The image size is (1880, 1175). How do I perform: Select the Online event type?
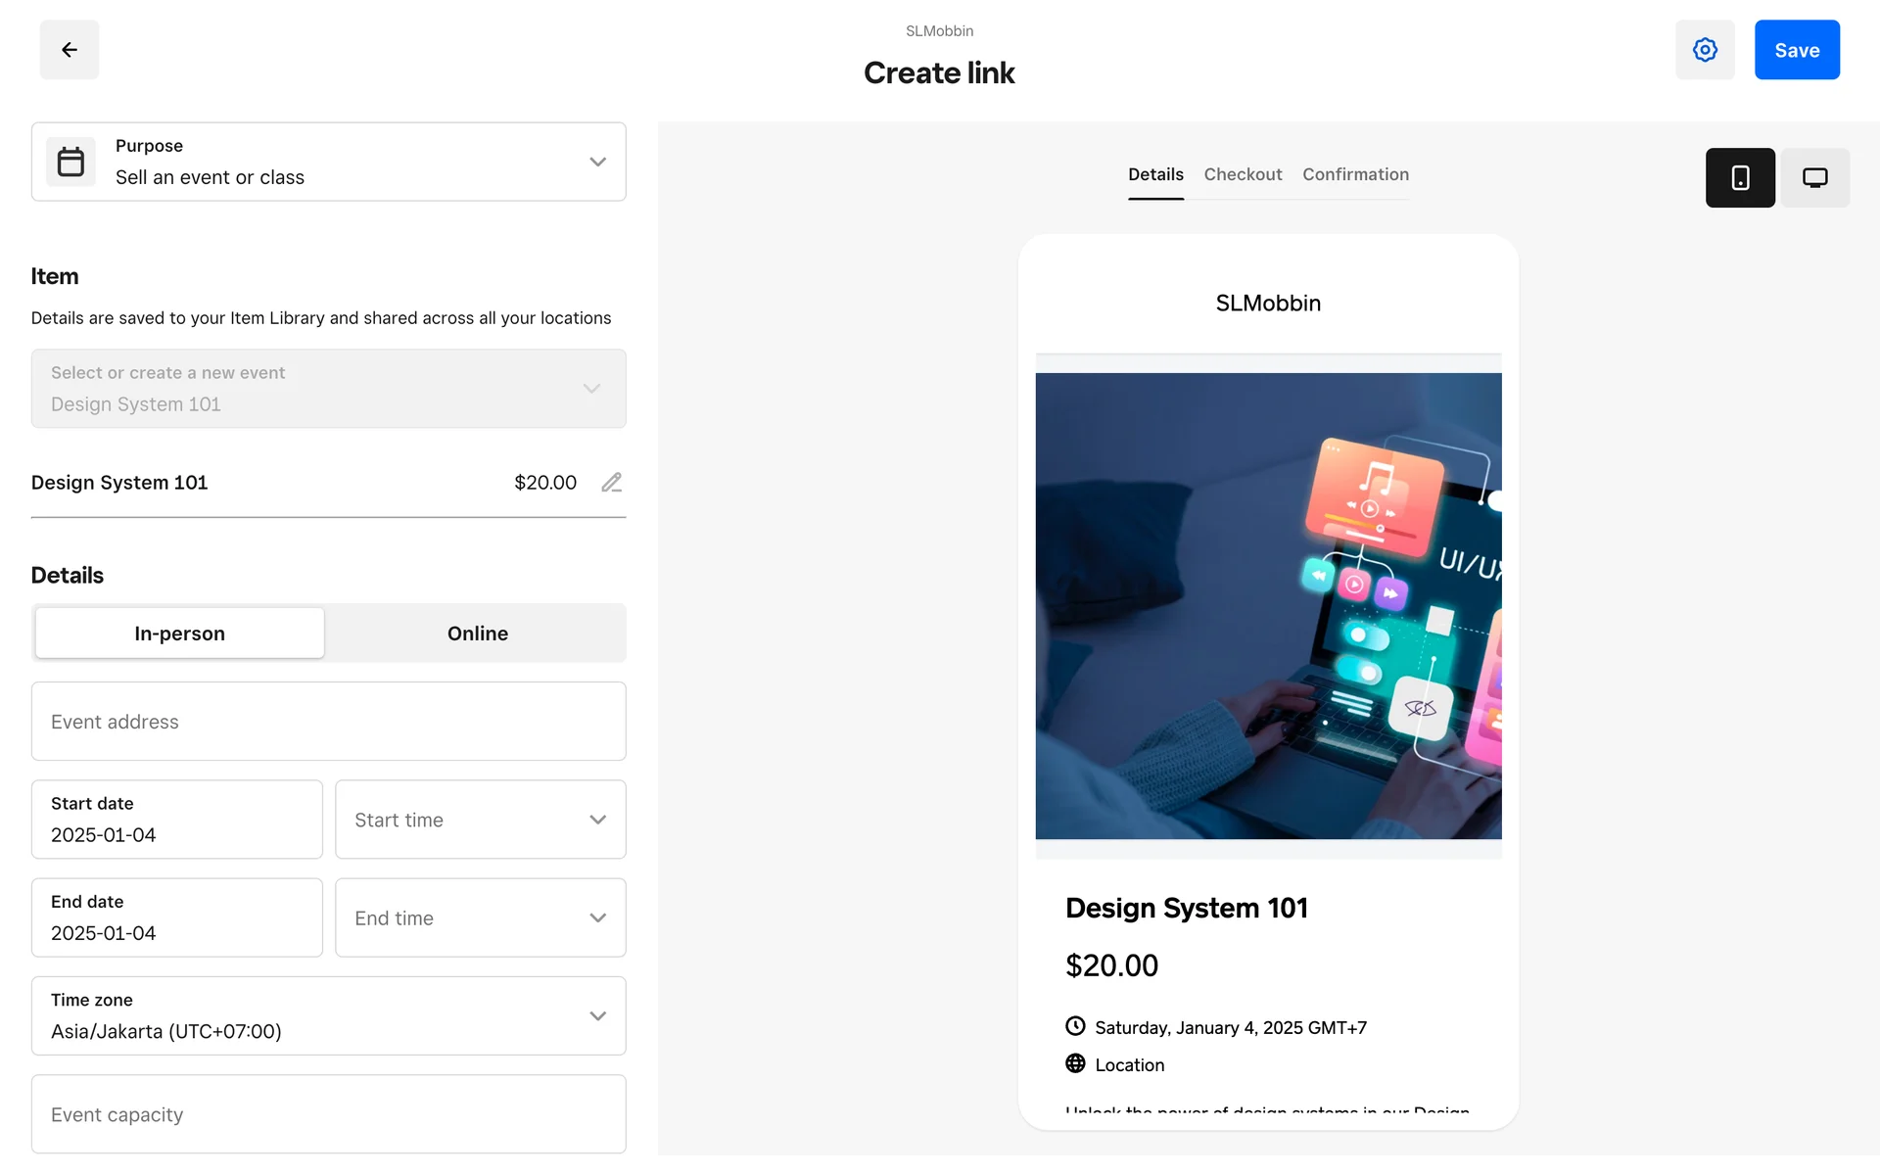(x=477, y=634)
